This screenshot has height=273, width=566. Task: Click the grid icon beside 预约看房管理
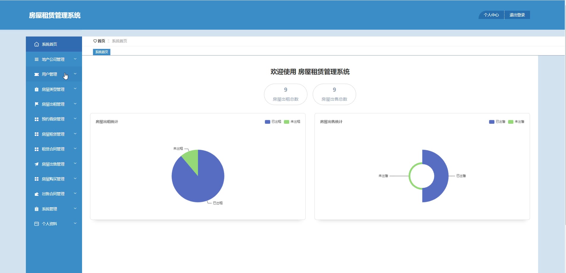click(x=37, y=119)
